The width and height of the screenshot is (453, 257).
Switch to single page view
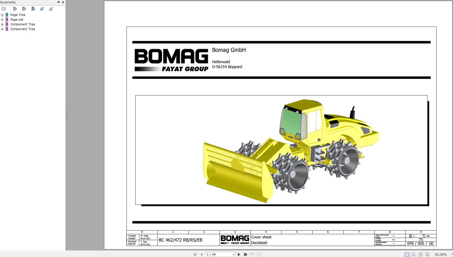click(x=407, y=254)
